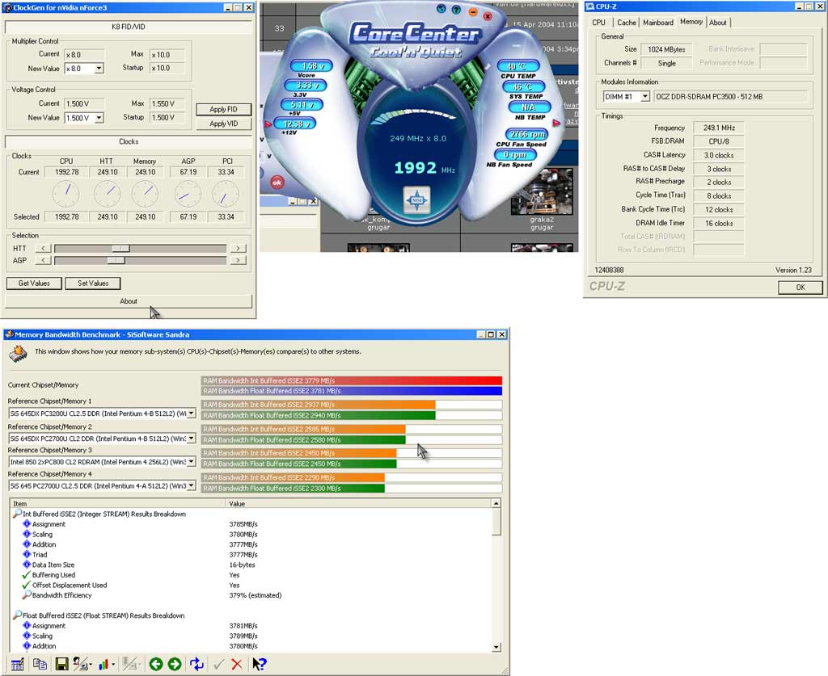
Task: Open the multiplier New Value dropdown
Action: (99, 69)
